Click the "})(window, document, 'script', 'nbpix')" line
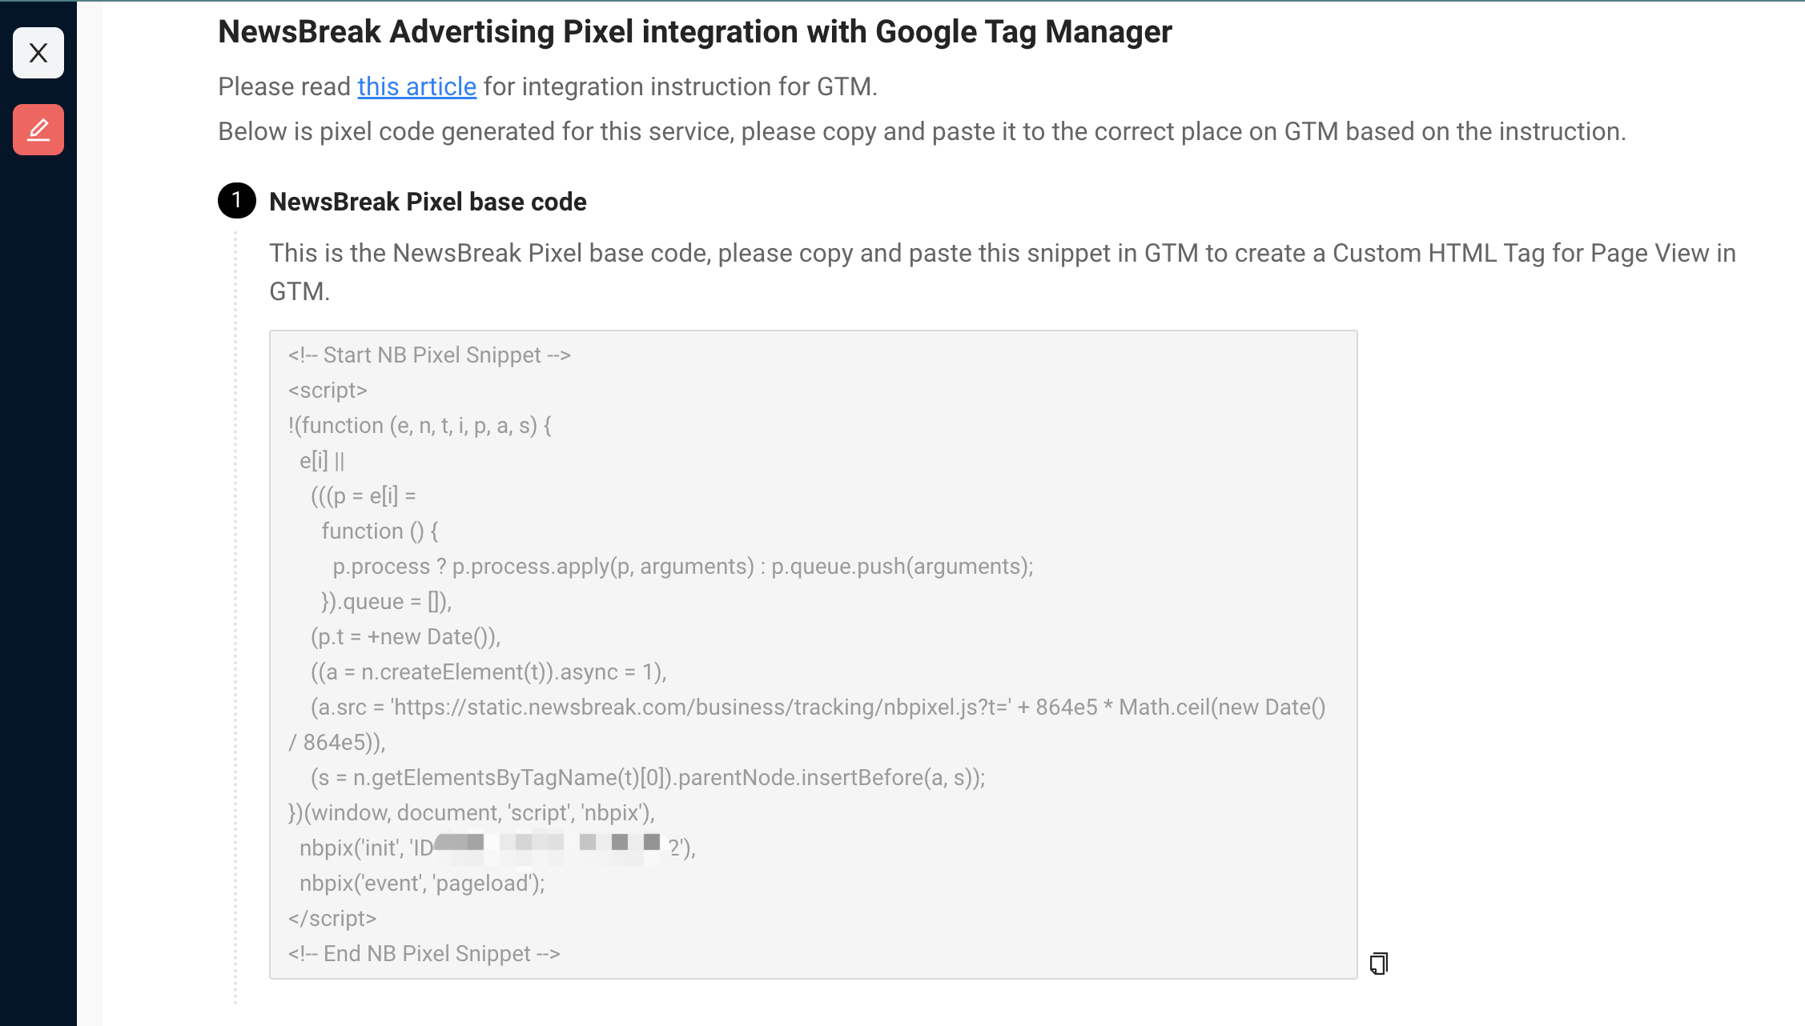 tap(472, 813)
